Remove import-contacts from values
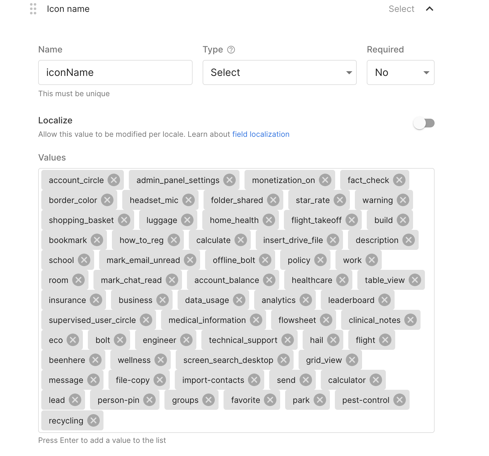The height and width of the screenshot is (456, 489). point(254,380)
